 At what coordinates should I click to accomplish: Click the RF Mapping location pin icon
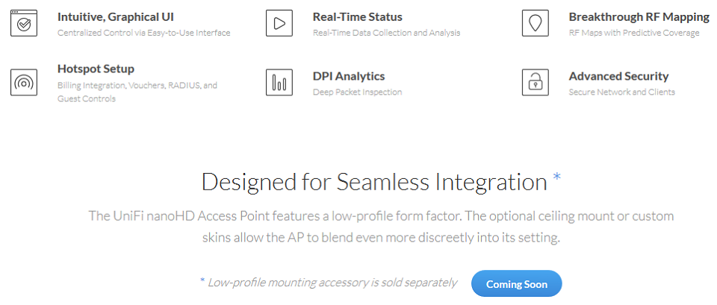(535, 23)
